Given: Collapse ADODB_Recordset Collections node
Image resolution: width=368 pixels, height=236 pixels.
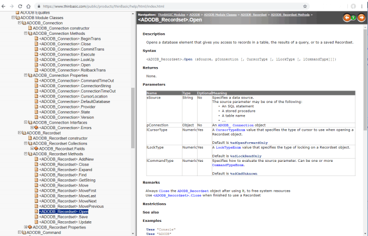Looking at the screenshot, I should (26, 143).
